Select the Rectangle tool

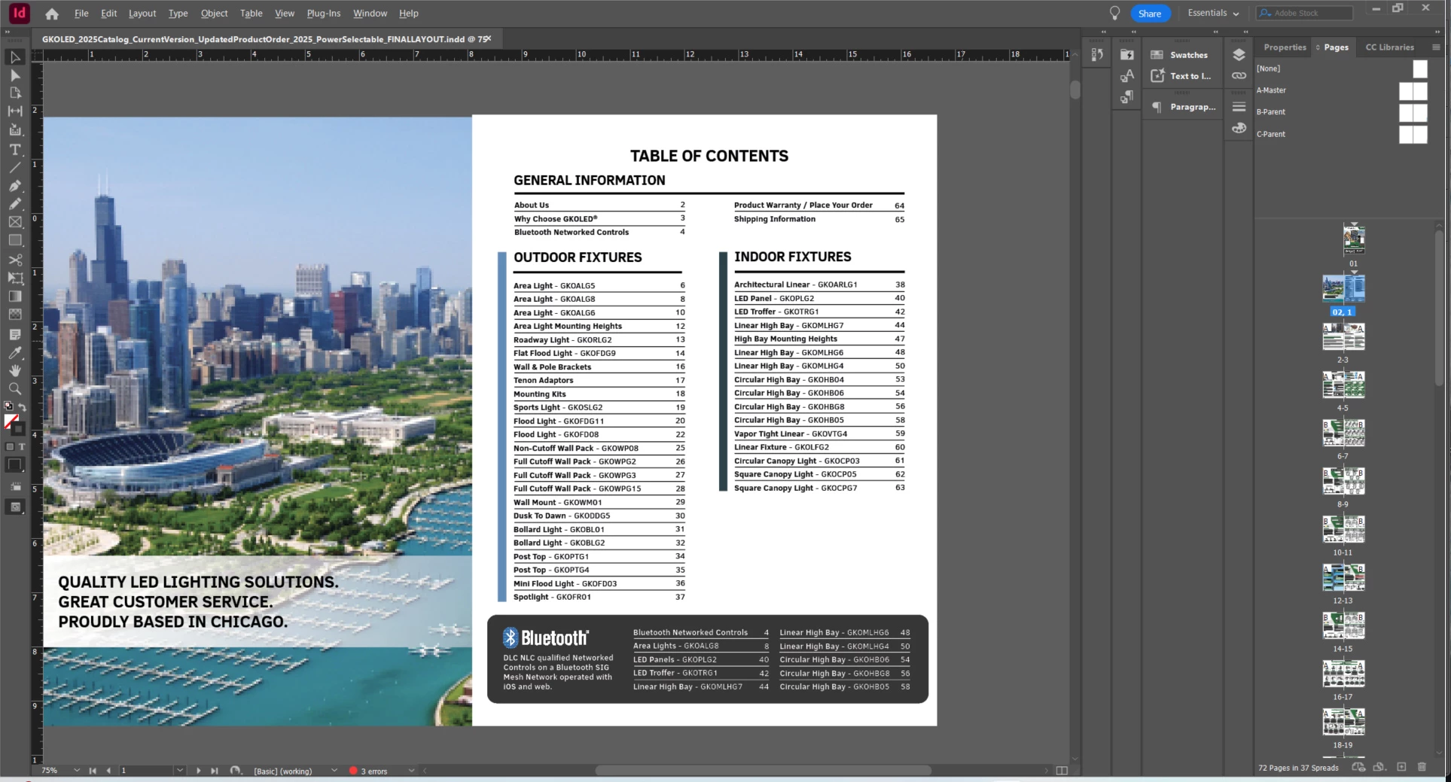click(x=15, y=241)
